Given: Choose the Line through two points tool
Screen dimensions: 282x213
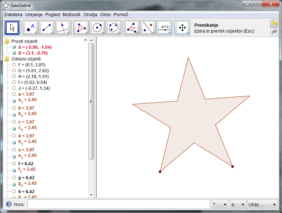Looking at the screenshot, I should tap(47, 28).
